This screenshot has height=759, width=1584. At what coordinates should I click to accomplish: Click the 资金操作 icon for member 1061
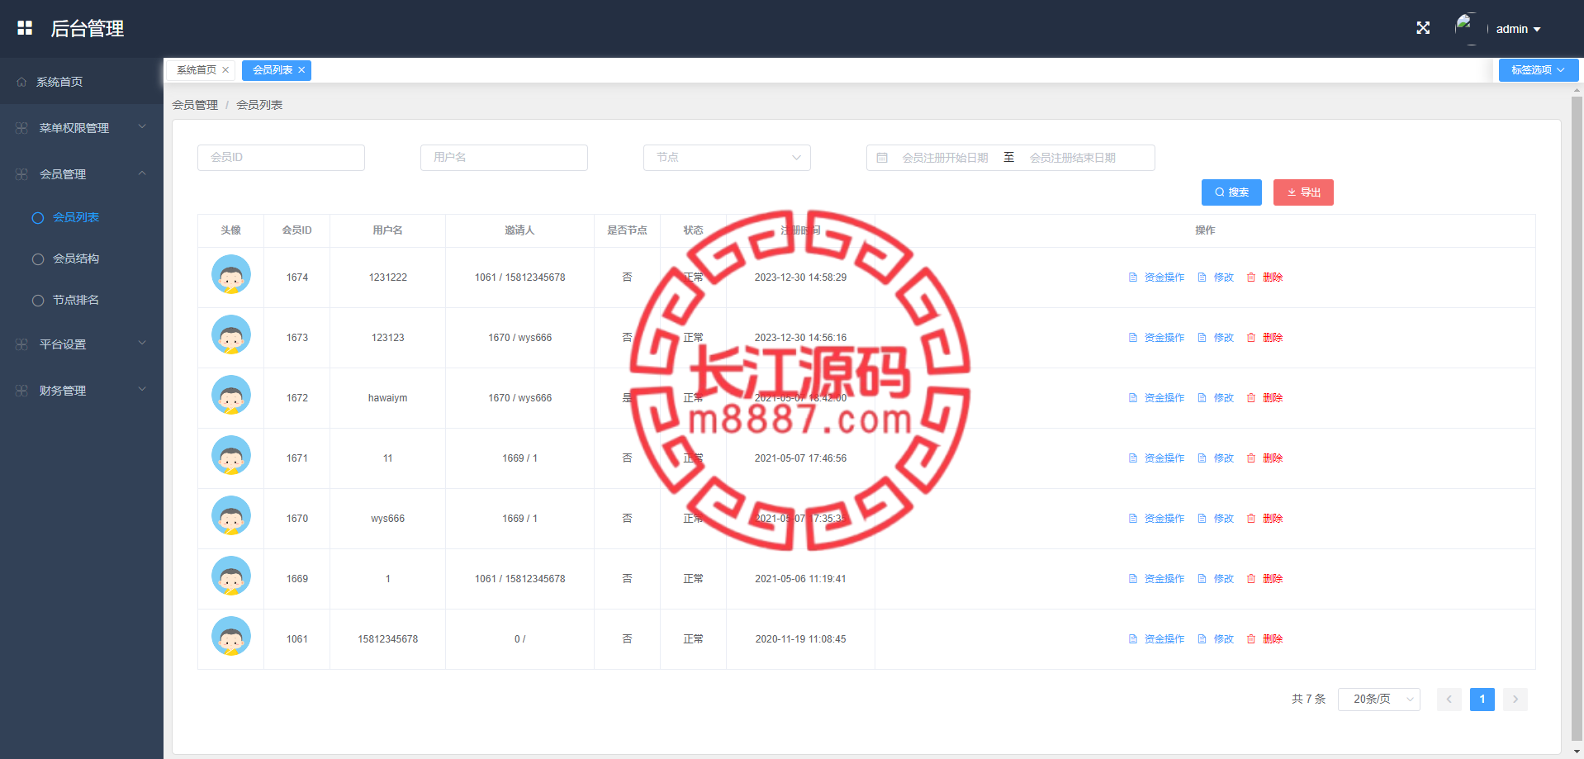tap(1133, 639)
